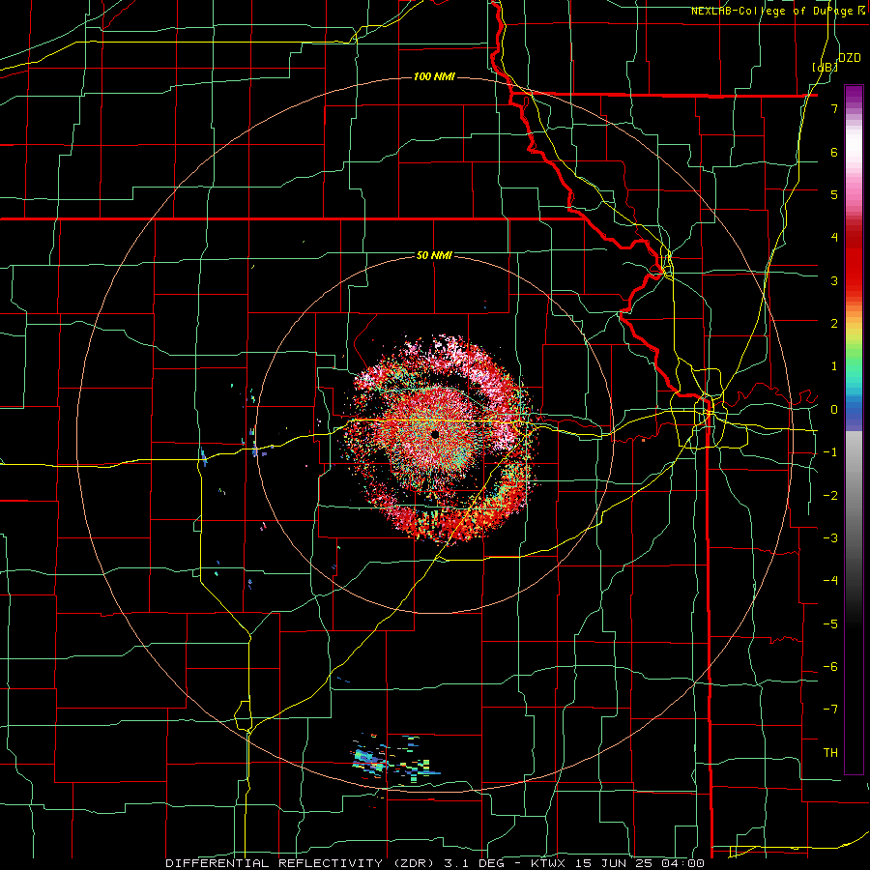
Task: Click the 5 value on the color scale
Action: tap(834, 194)
